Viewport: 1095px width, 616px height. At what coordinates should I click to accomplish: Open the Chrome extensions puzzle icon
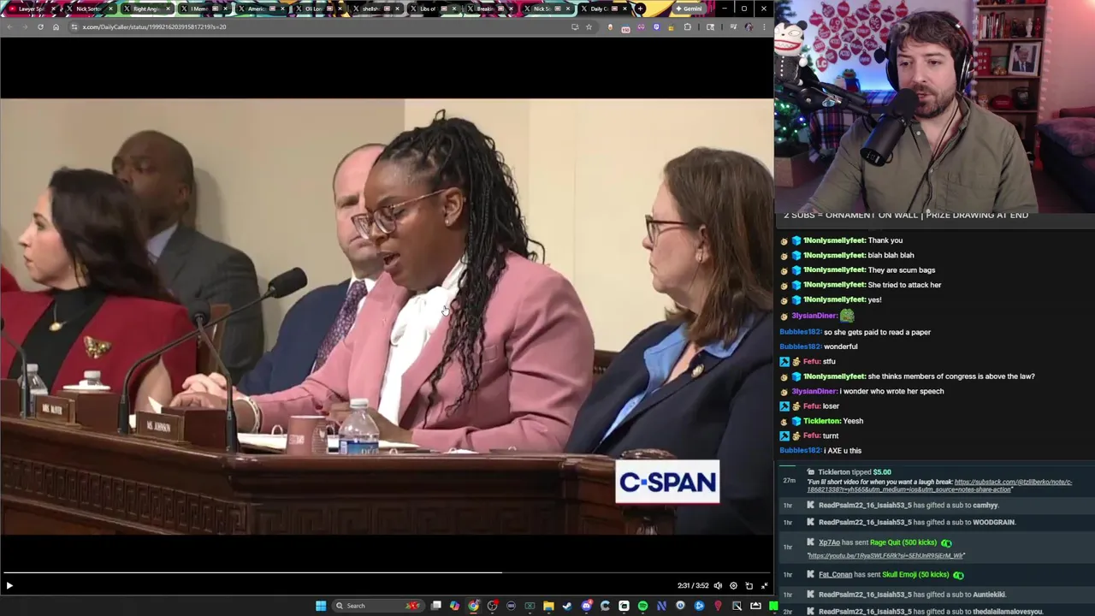[x=688, y=27]
